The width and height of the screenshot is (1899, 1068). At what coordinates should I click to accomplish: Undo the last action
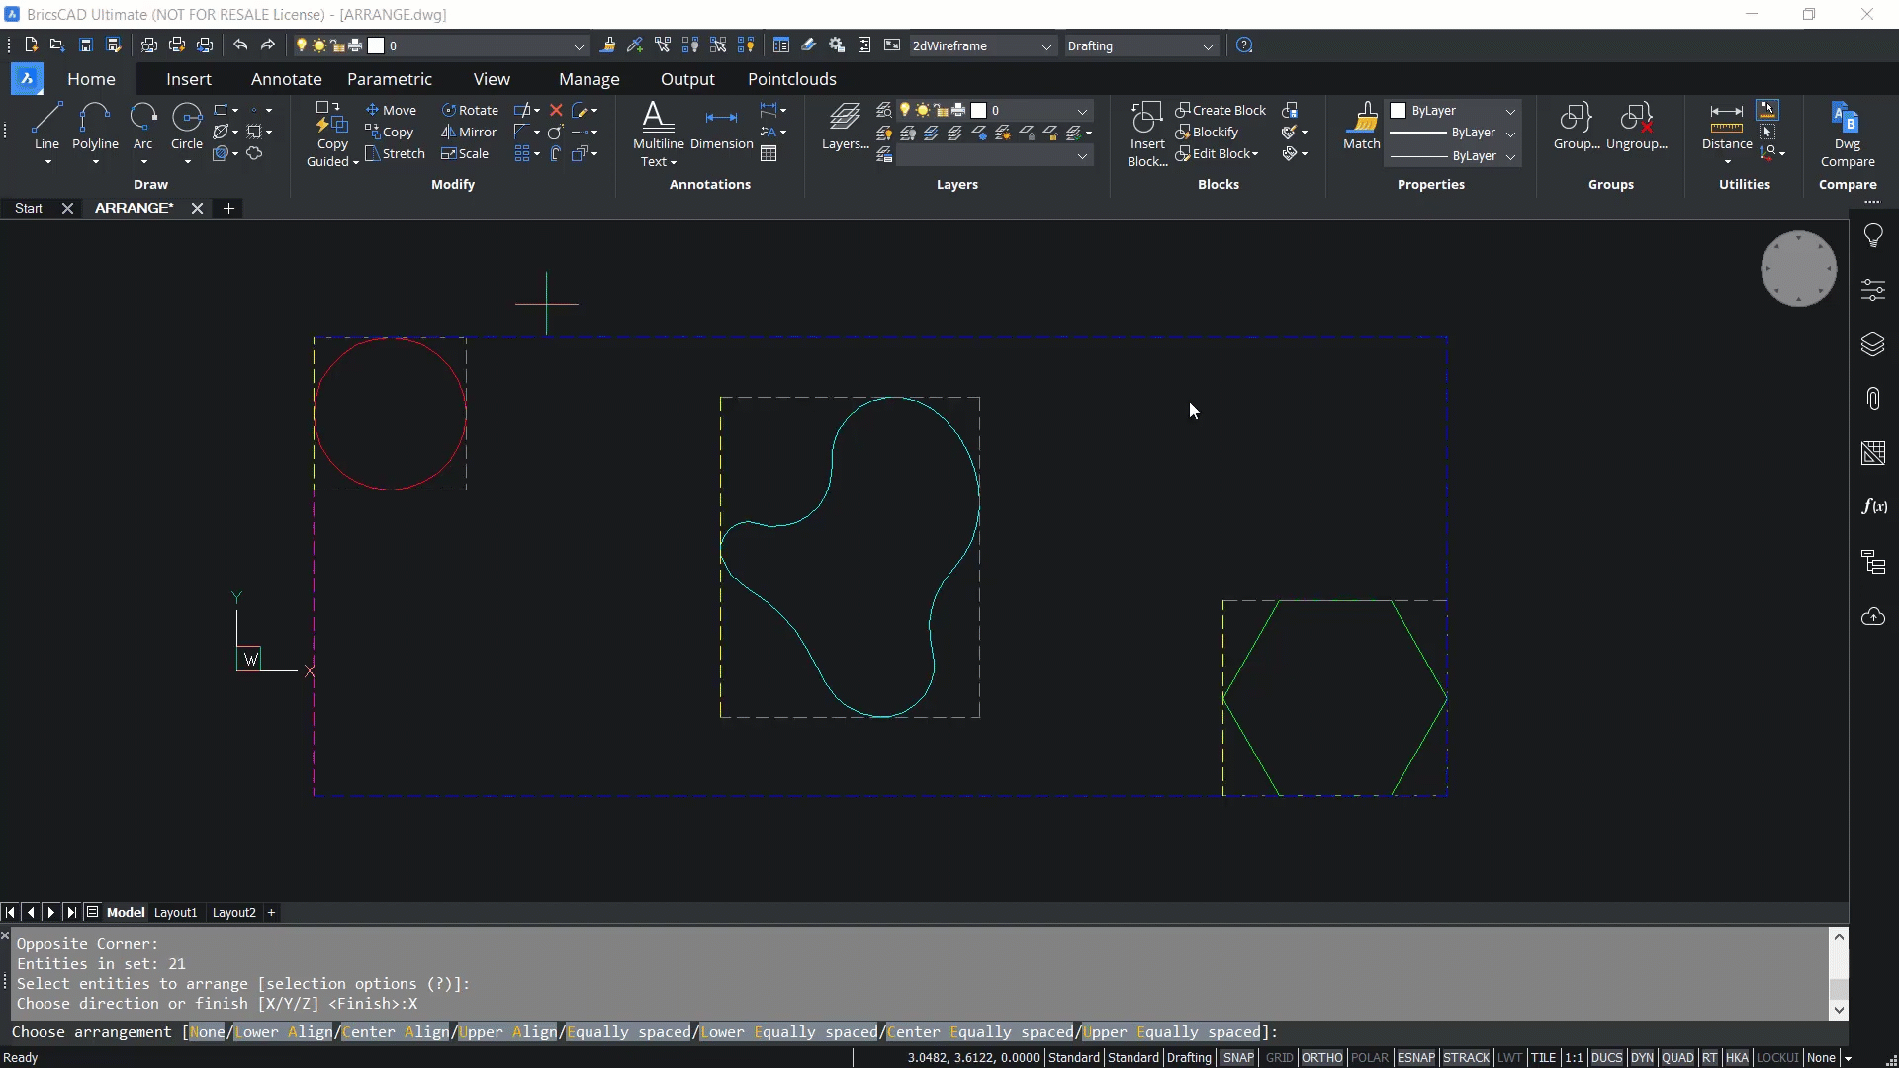pos(240,45)
